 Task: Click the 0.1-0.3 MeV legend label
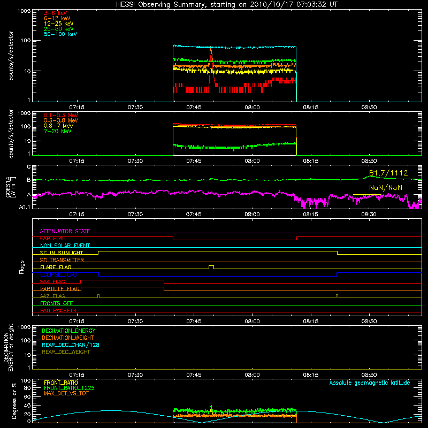pos(61,115)
